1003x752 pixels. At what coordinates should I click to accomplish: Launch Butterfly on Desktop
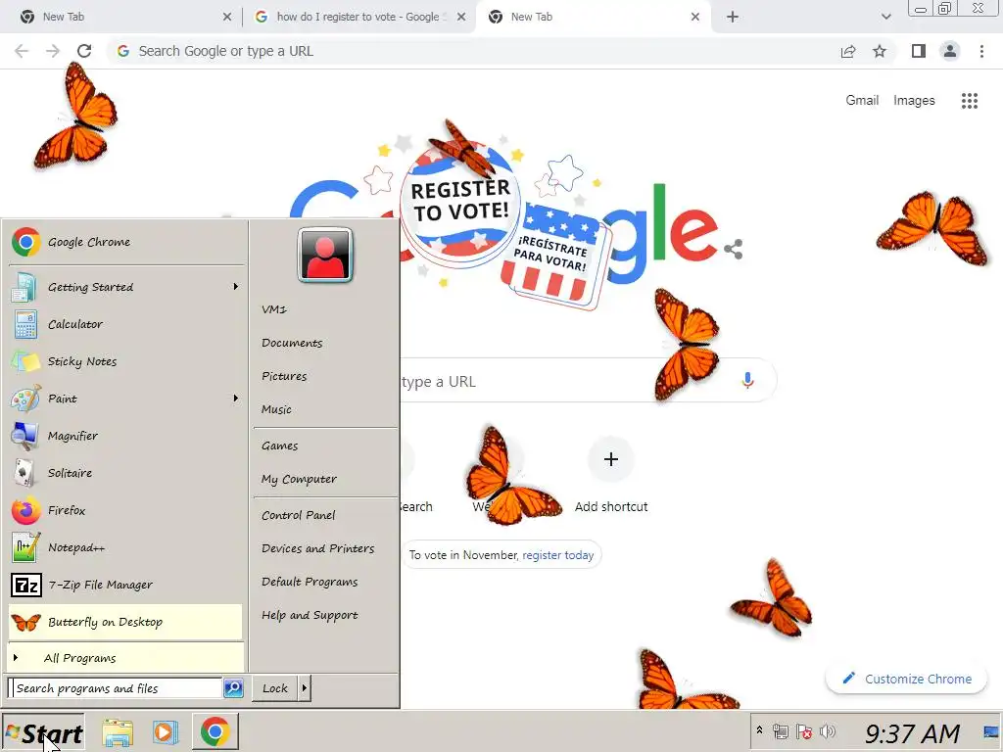[x=125, y=622]
